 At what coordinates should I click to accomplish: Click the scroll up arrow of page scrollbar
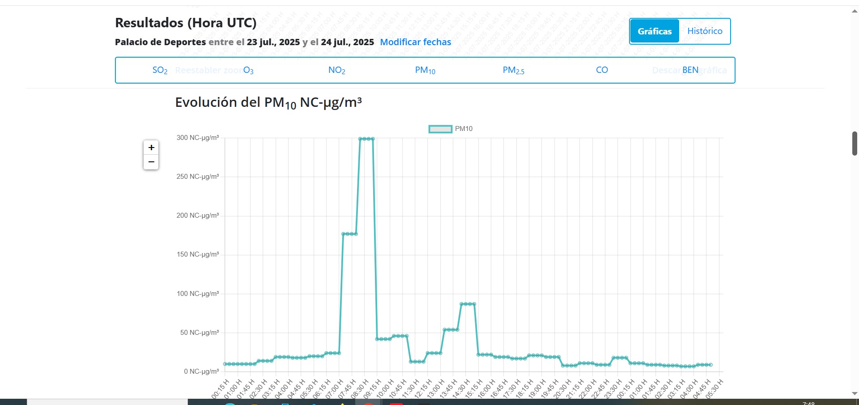[x=855, y=11]
